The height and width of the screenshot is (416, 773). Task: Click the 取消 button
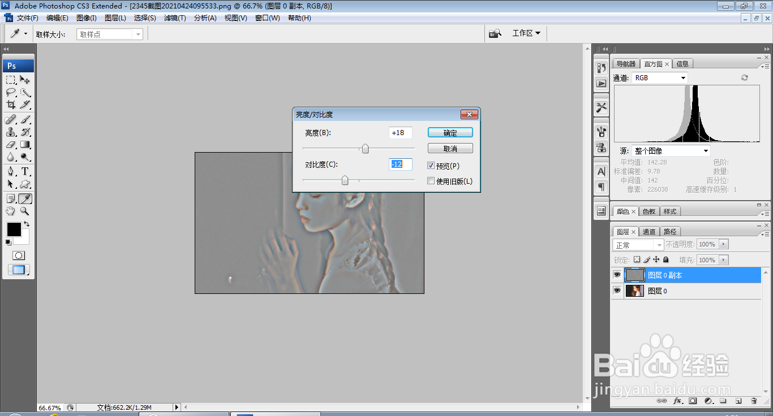coord(450,149)
